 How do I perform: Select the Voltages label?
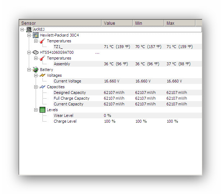tap(54, 75)
